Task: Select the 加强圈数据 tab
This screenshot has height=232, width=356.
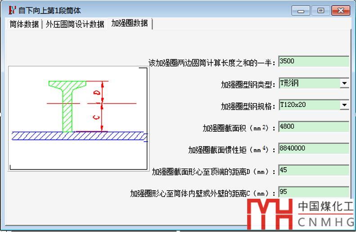Action: [130, 23]
